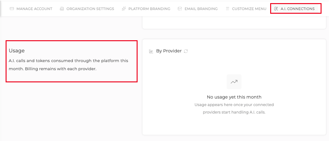
Task: Click the Usage section title
Action: coord(16,51)
